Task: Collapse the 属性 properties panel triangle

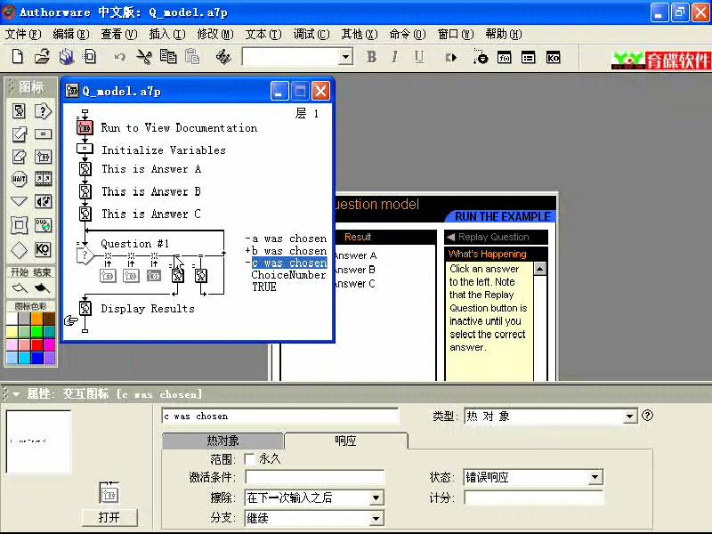Action: click(x=16, y=393)
